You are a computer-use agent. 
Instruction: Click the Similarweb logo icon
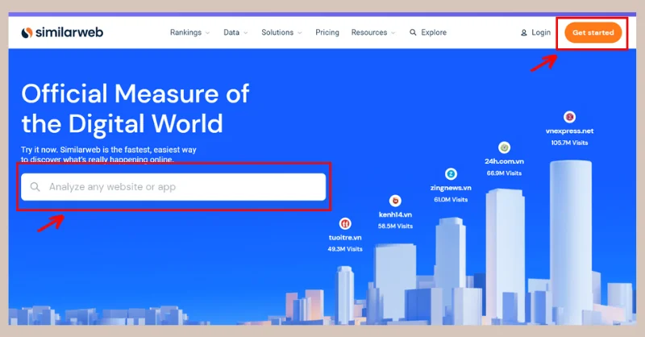click(27, 32)
